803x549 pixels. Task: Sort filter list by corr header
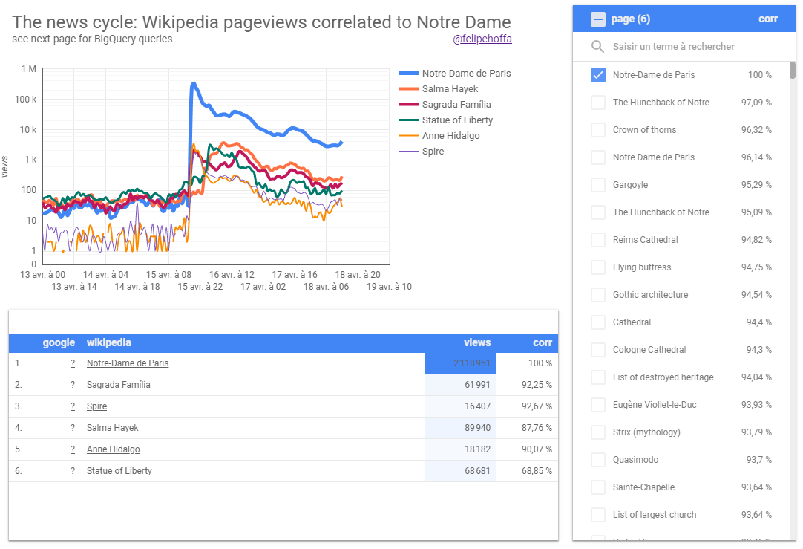point(767,19)
